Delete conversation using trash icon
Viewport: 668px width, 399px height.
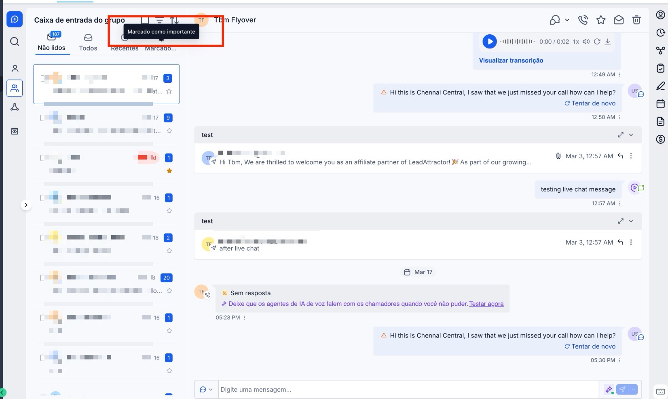636,20
